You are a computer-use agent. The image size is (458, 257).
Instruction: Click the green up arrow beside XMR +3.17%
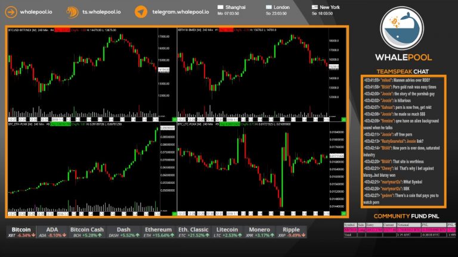[272, 235]
